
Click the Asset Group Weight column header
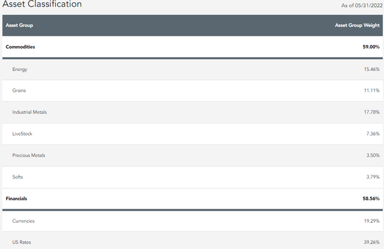coord(358,26)
